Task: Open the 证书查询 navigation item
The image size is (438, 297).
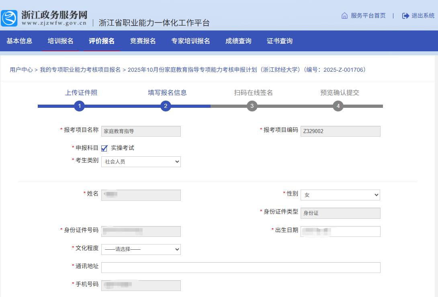Action: (280, 41)
